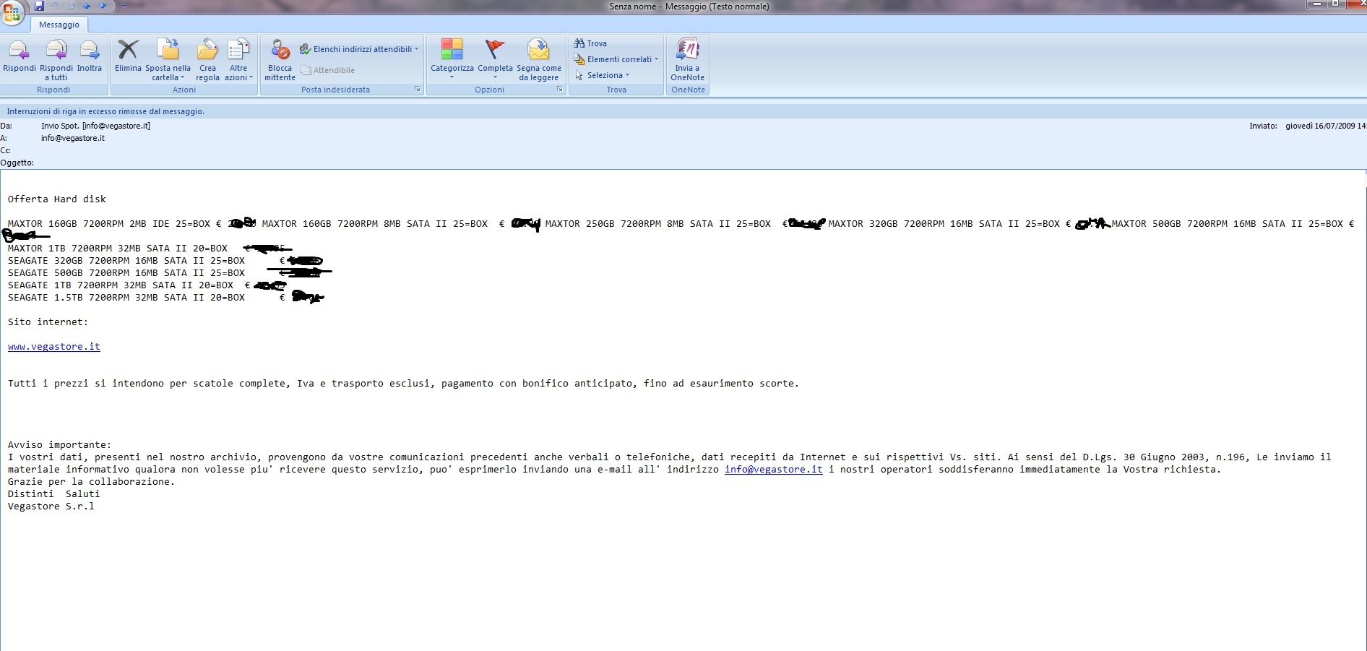The image size is (1367, 651).
Task: Click info@vegastore.it link in message body
Action: coord(774,470)
